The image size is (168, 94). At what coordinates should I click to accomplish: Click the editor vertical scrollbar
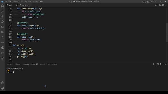[167, 33]
